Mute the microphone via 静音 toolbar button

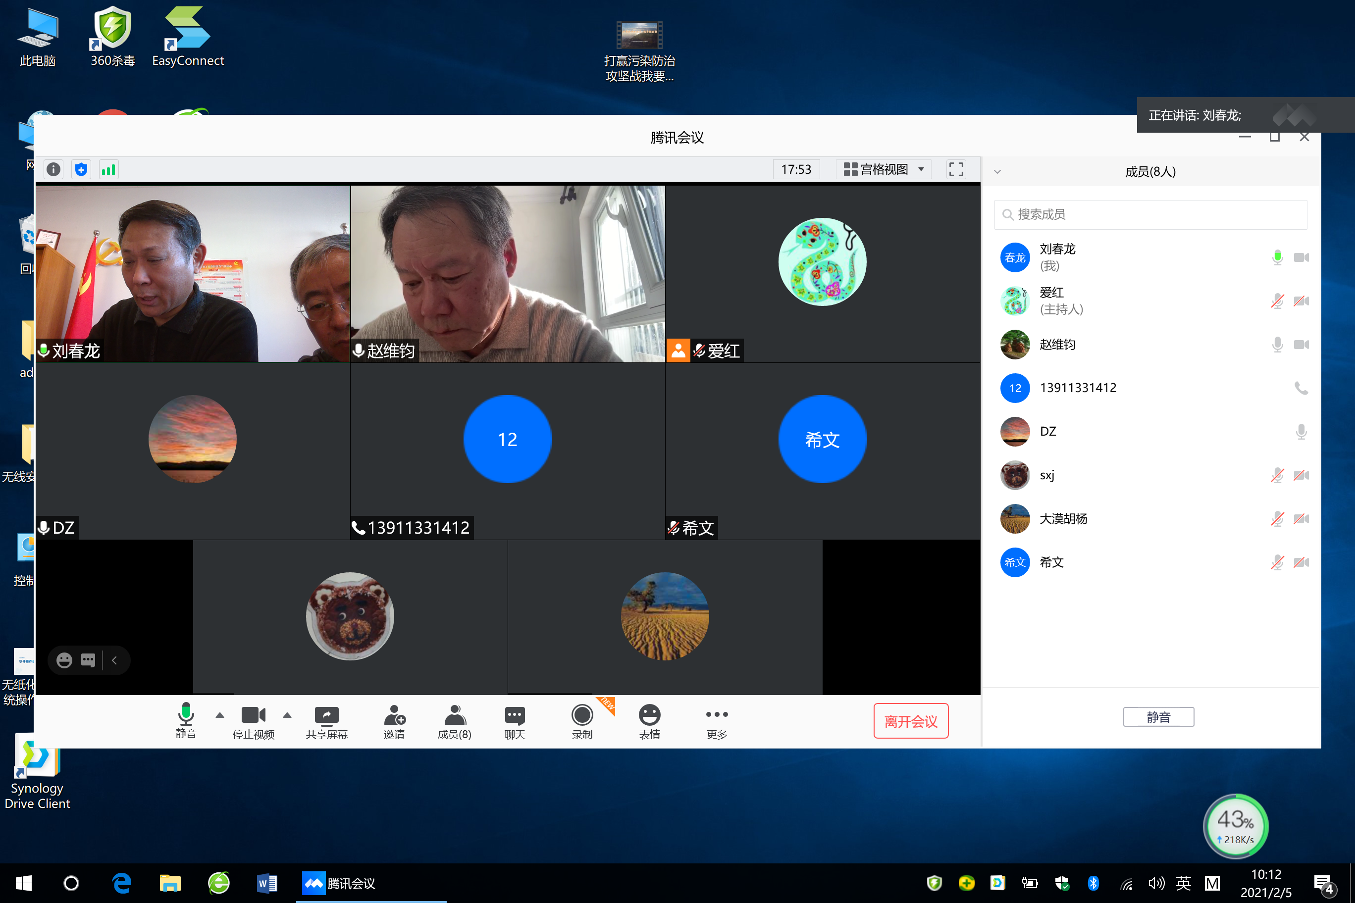pos(186,722)
